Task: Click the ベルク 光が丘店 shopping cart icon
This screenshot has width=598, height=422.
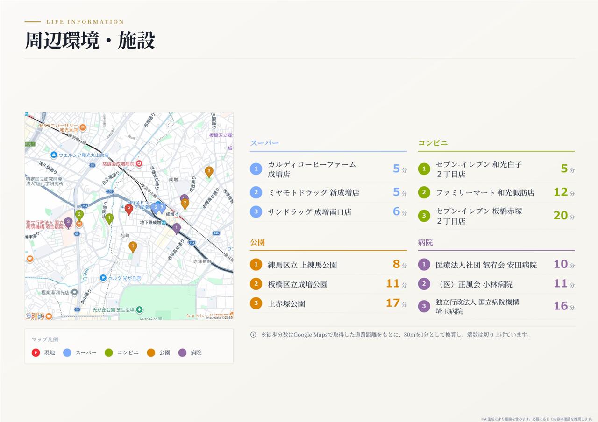Action: [103, 278]
